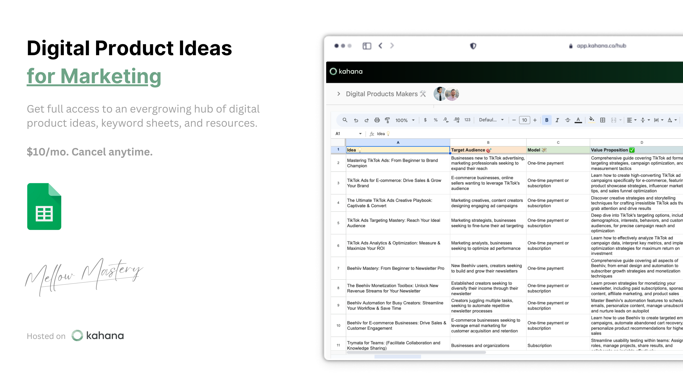Viewport: 683px width, 384px height.
Task: Click the Target Audience header cell
Action: tap(488, 150)
